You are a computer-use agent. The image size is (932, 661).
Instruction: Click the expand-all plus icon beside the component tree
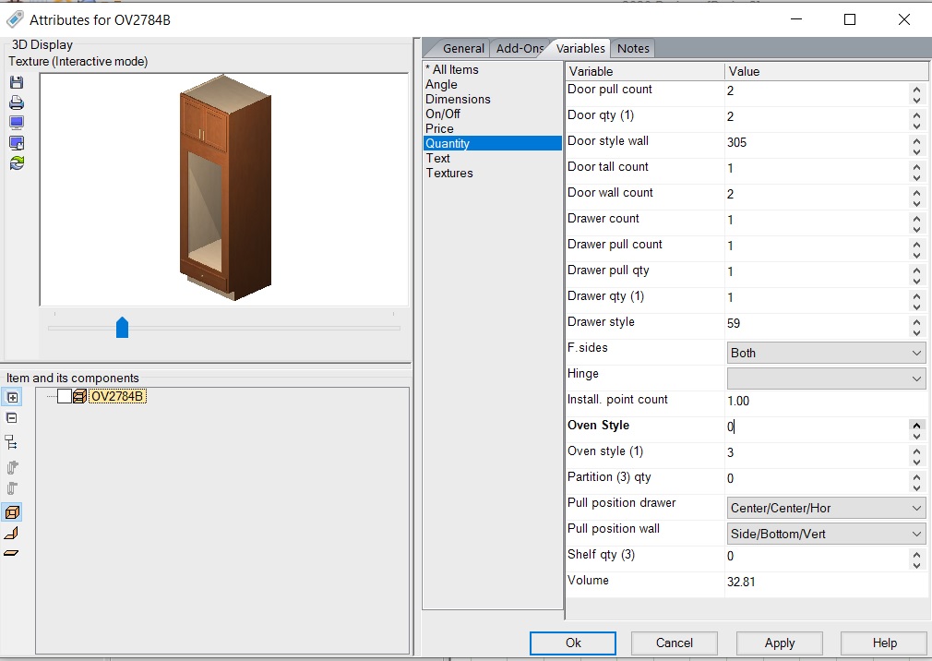(13, 397)
